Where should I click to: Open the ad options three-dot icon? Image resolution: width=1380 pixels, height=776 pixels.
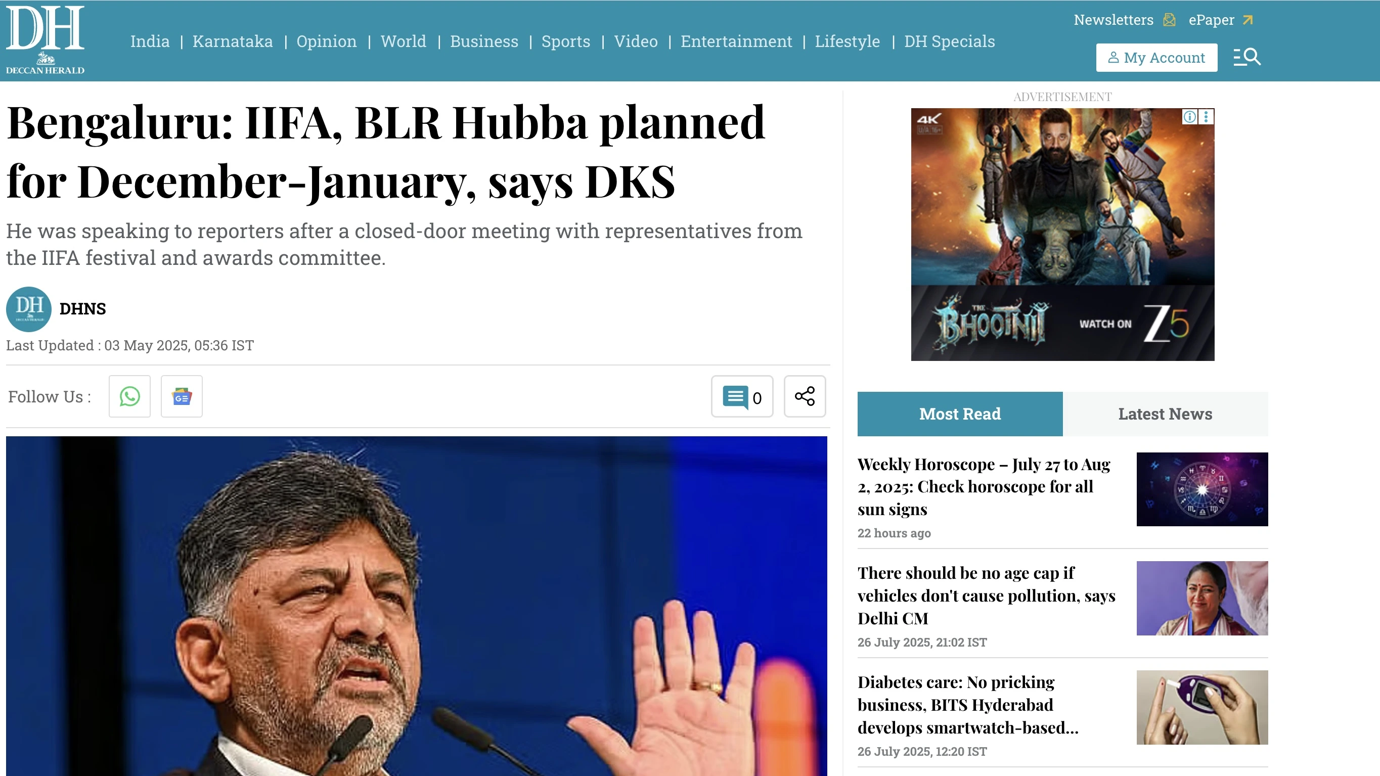coord(1206,117)
